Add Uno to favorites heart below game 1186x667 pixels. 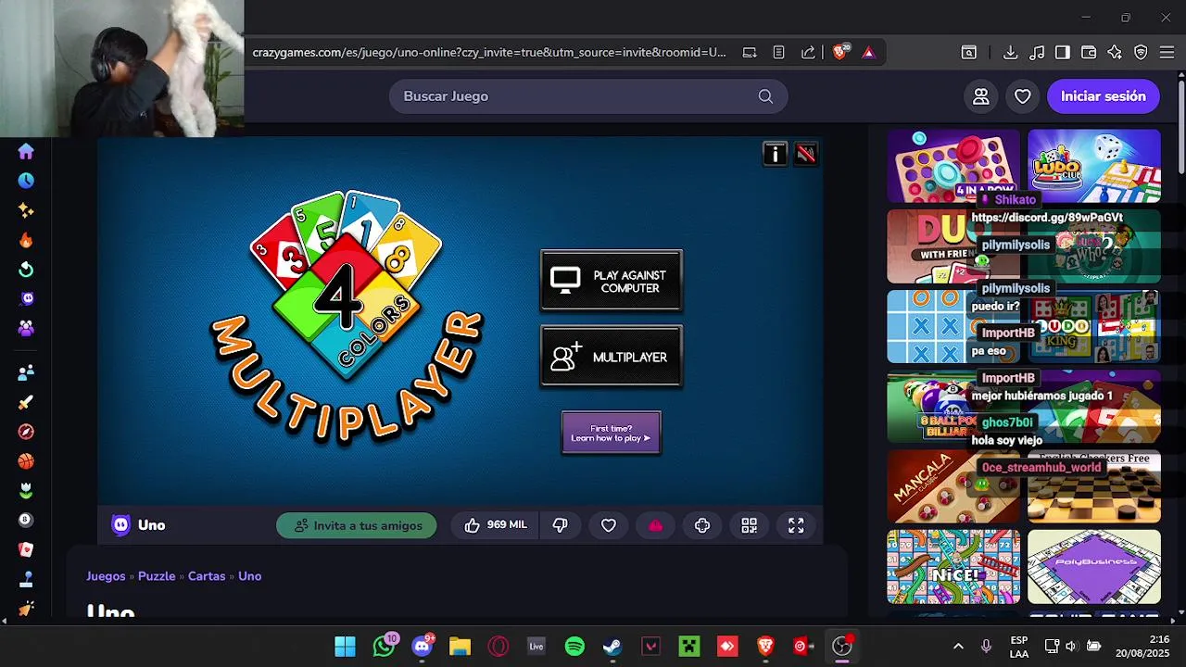609,525
